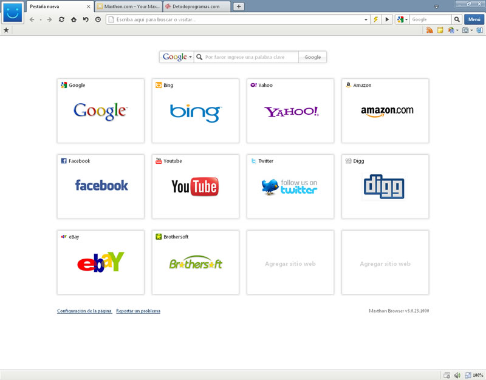Viewport: 486px width, 380px height.
Task: Close the Pestaña nueva tab
Action: point(88,7)
